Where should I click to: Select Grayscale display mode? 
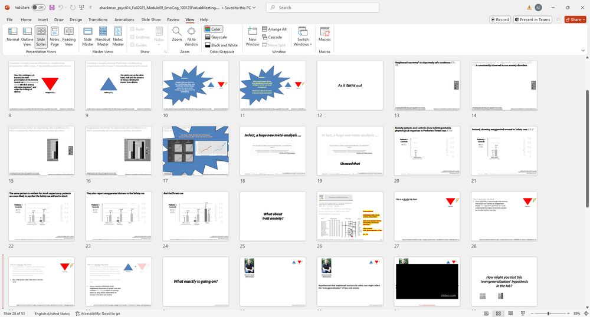pos(216,37)
